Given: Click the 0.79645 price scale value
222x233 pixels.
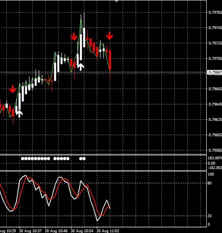Looking at the screenshot, I should coord(215,104).
